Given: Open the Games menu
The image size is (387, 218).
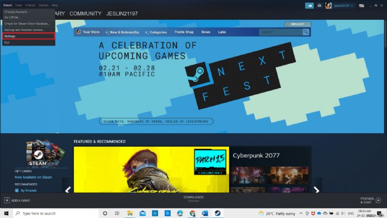Looking at the screenshot, I should tap(43, 5).
